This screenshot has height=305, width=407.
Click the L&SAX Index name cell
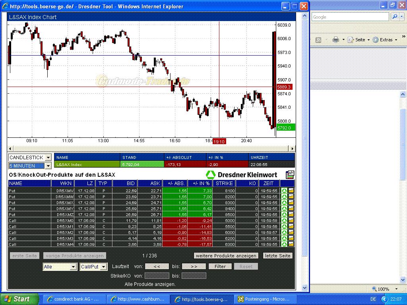point(87,164)
